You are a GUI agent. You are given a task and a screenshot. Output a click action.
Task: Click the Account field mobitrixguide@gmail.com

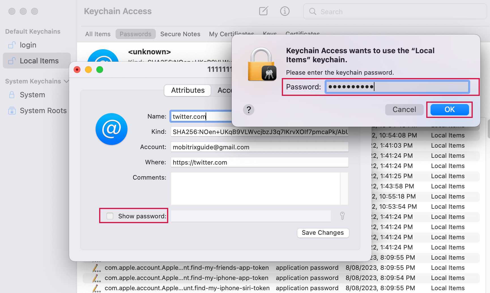click(259, 147)
